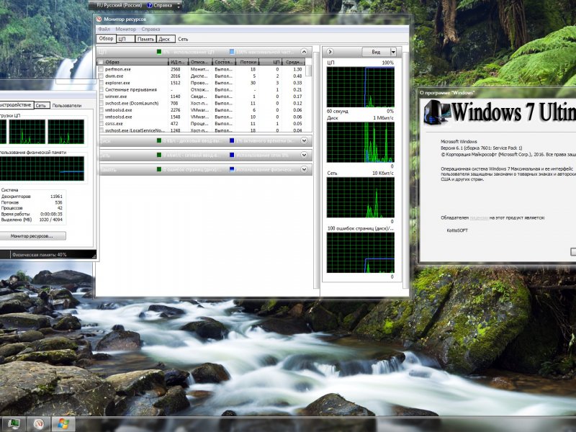Click the blue question mark icon in the language bar
Screen dimensions: 576x432
click(150, 6)
